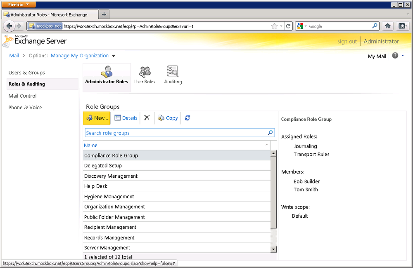Click Journaling assigned role
The height and width of the screenshot is (268, 413).
coord(305,146)
